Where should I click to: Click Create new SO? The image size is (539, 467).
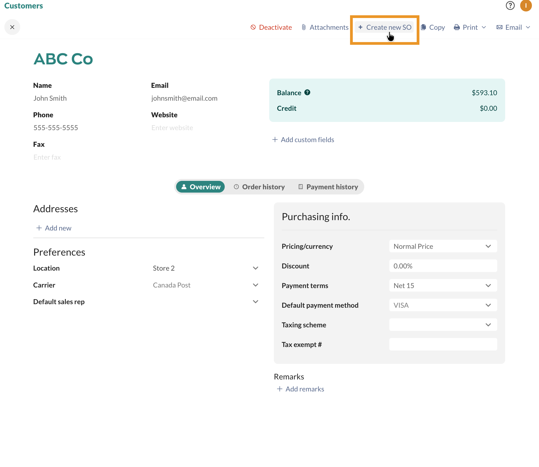pos(384,27)
